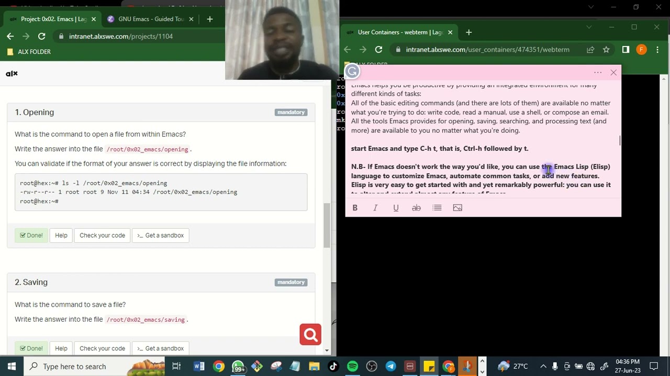The height and width of the screenshot is (376, 670).
Task: Reload the projects page in left window
Action: pos(41,36)
